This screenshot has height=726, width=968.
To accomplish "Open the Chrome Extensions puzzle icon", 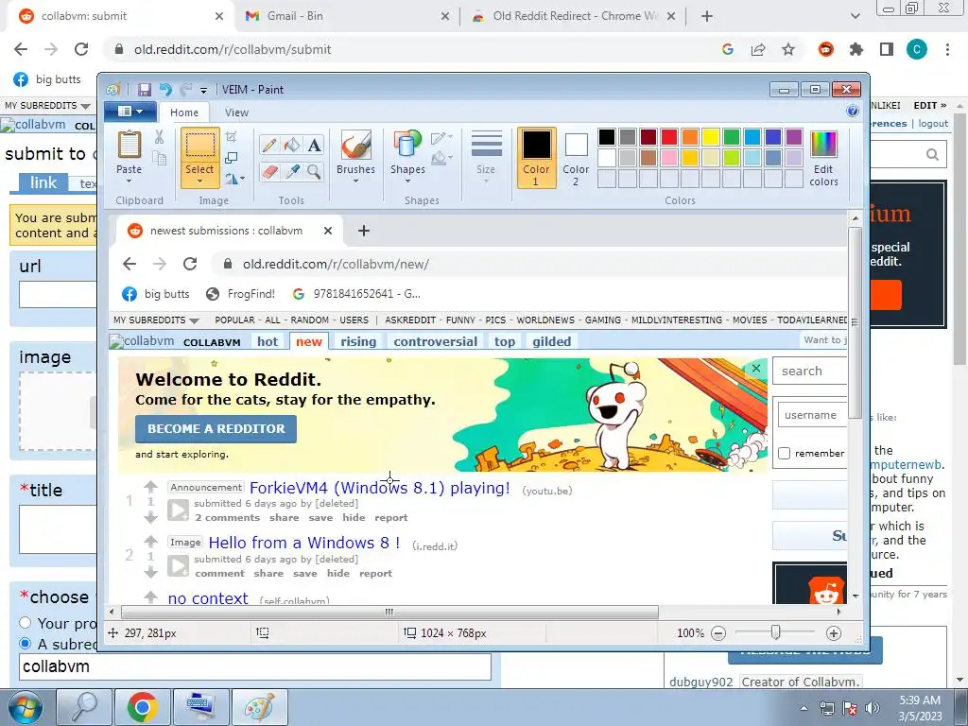I will tap(856, 49).
